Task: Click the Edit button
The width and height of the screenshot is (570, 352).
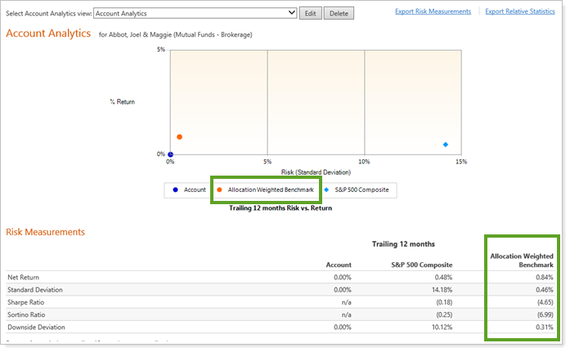Action: 310,13
